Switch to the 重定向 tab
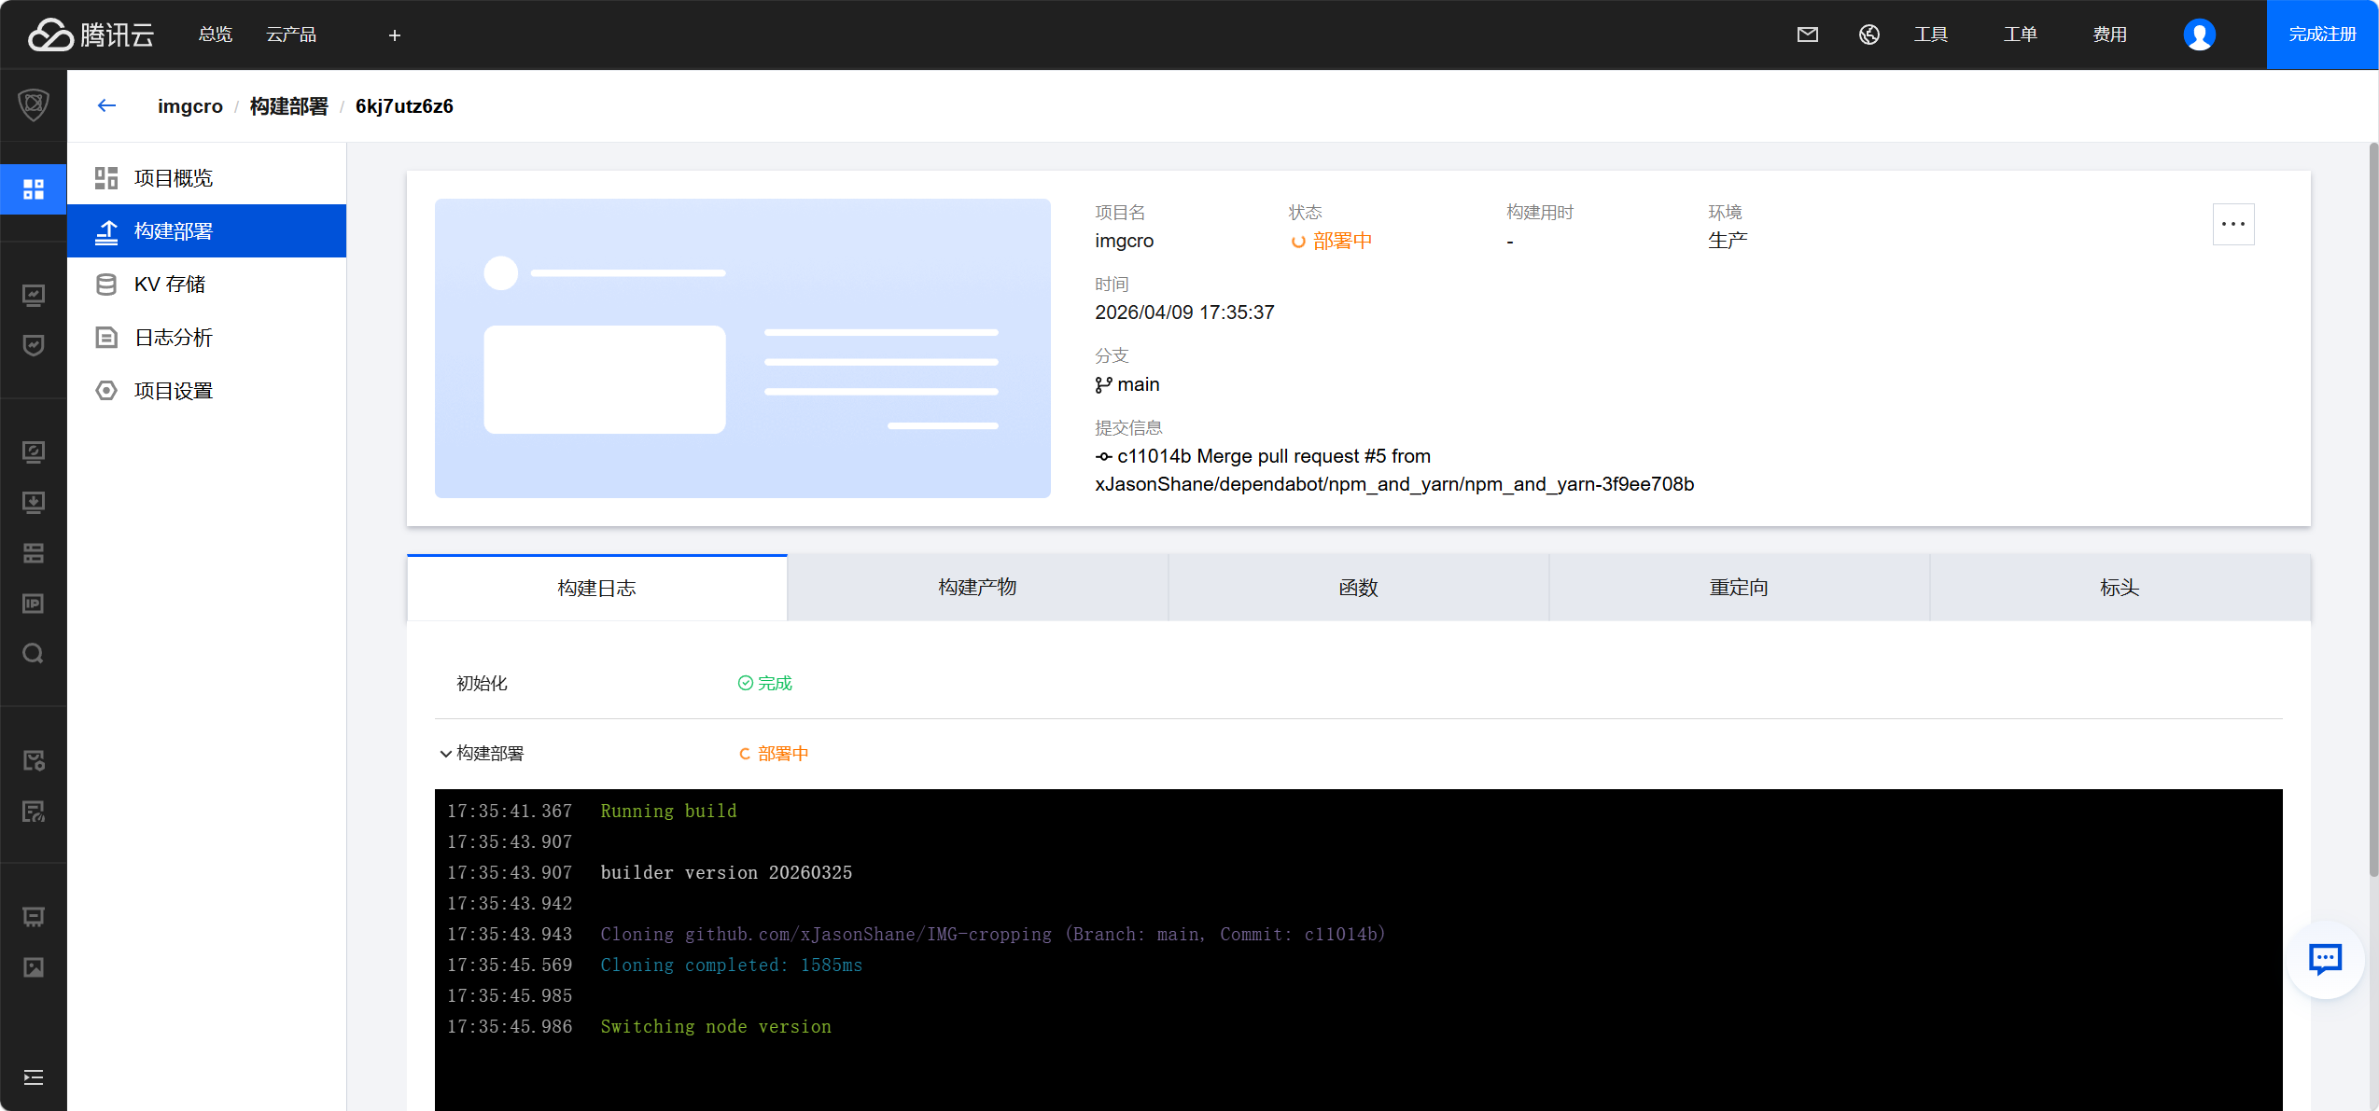2379x1111 pixels. [1738, 588]
